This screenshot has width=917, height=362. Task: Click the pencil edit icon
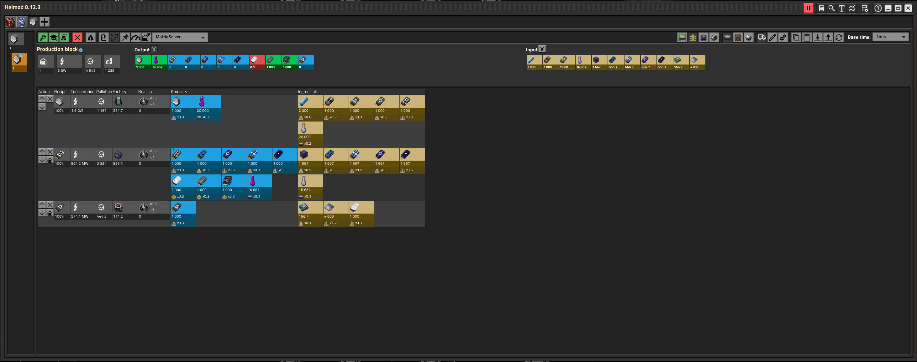(x=772, y=37)
